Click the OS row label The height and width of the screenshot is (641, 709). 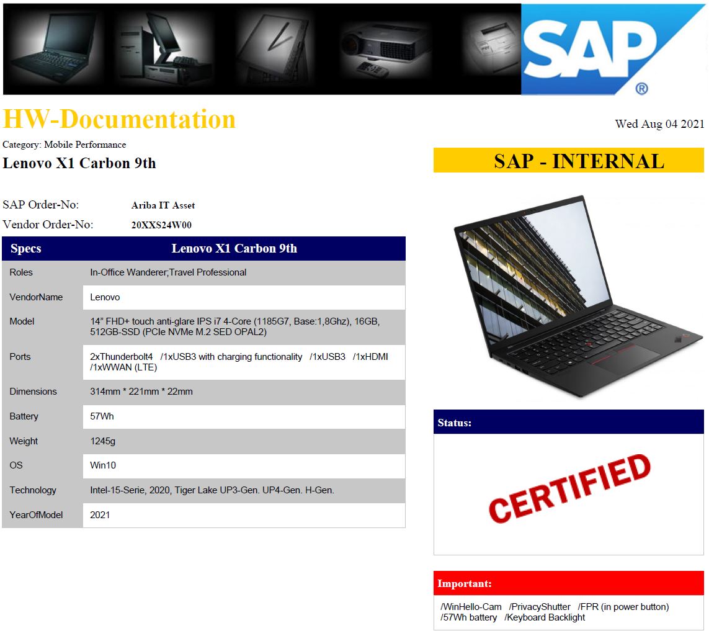point(16,465)
